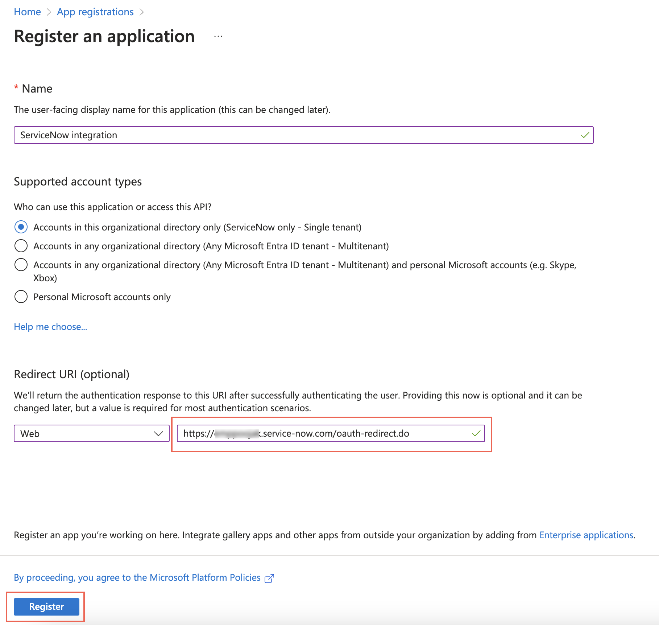Edit the application Name input field
659x625 pixels.
point(303,135)
